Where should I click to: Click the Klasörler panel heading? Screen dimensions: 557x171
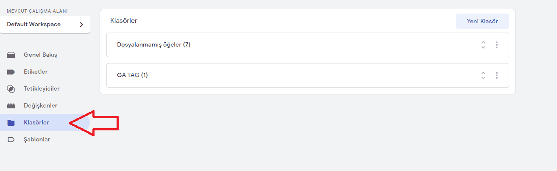(124, 21)
